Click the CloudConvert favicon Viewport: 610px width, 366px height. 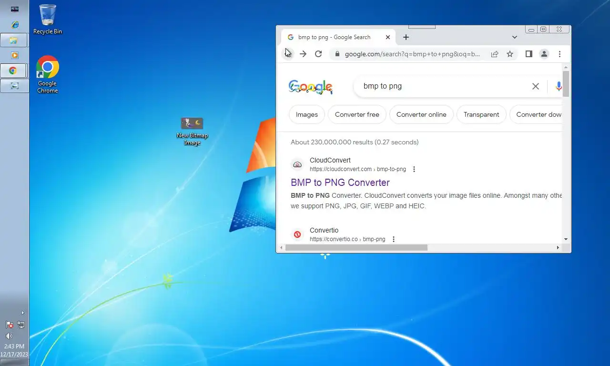(297, 164)
